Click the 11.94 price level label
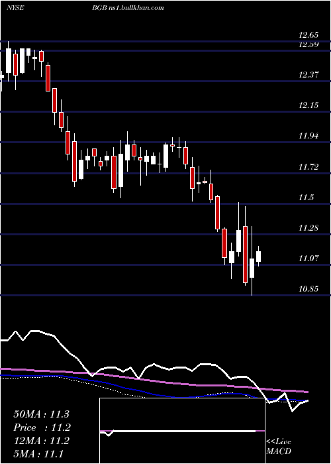Image resolution: width=331 pixels, height=464 pixels. (x=308, y=137)
